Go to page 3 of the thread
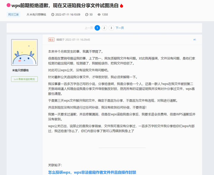 click(x=111, y=28)
